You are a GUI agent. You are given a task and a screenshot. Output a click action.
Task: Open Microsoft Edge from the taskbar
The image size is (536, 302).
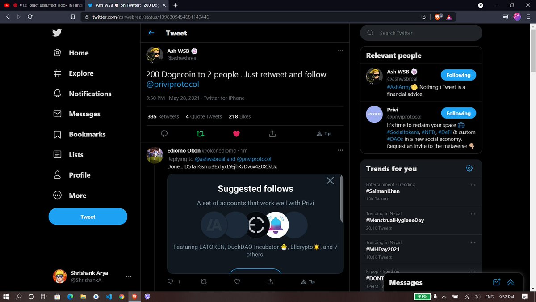pos(70,297)
